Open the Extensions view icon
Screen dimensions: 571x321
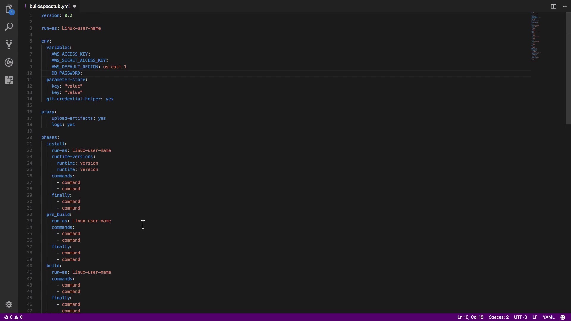coord(9,80)
